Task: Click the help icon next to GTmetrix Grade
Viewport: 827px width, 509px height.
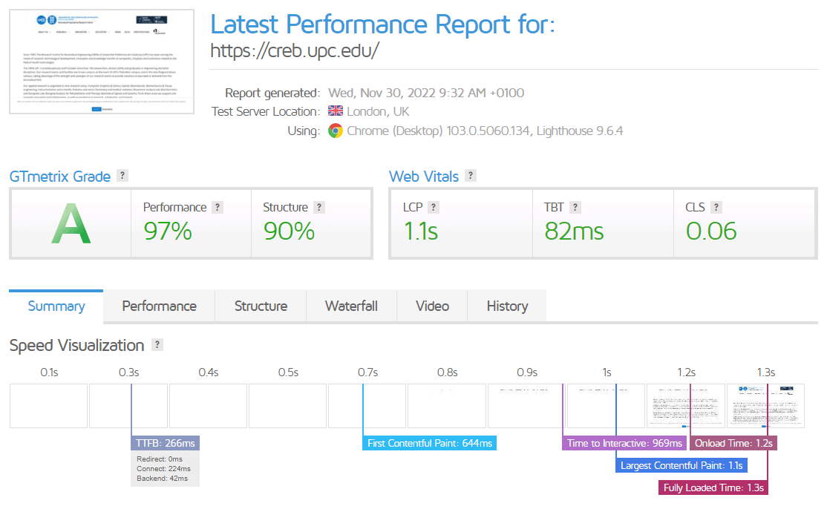Action: tap(122, 176)
